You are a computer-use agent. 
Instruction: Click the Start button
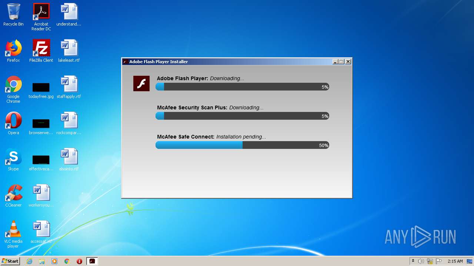[x=10, y=261]
